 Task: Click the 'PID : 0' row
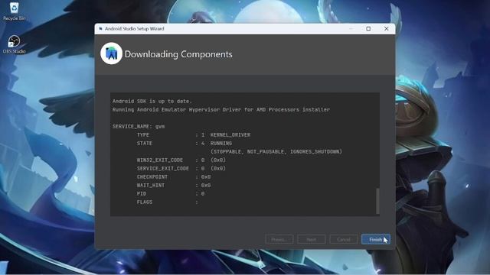[170, 193]
